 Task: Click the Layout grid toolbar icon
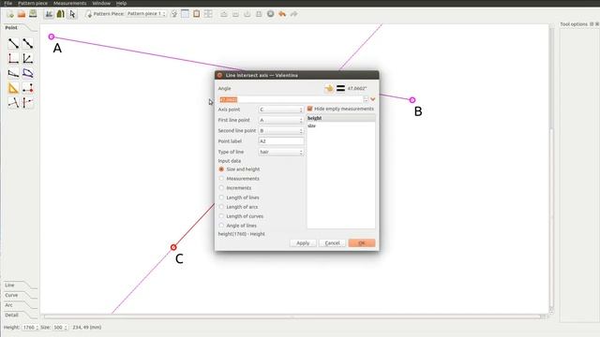[x=208, y=14]
